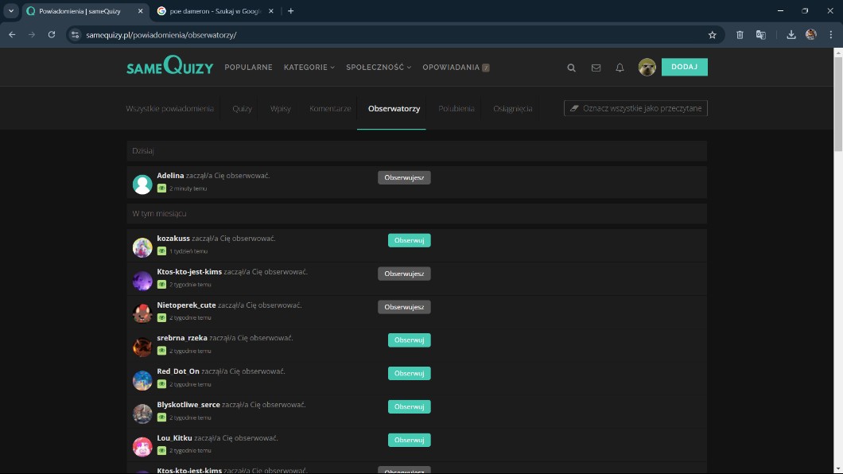Open the browser tab search dropdown arrow
This screenshot has height=474, width=843.
pyautogui.click(x=11, y=11)
